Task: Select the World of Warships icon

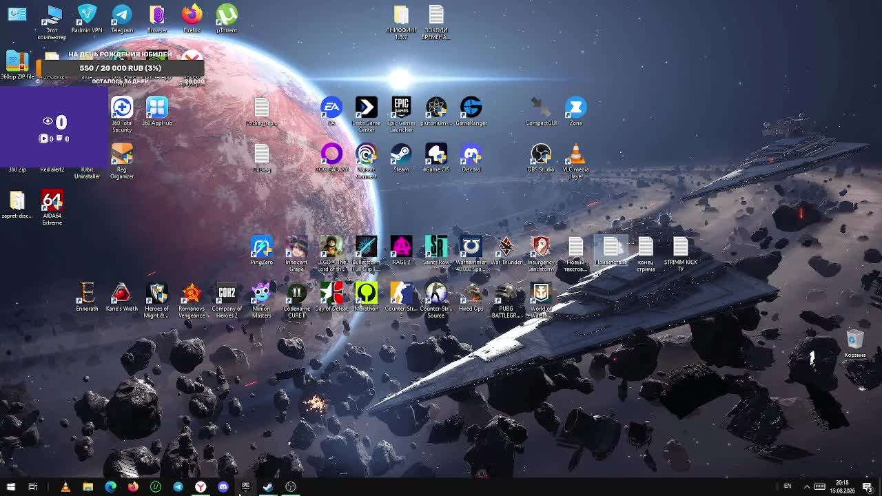Action: (x=541, y=300)
